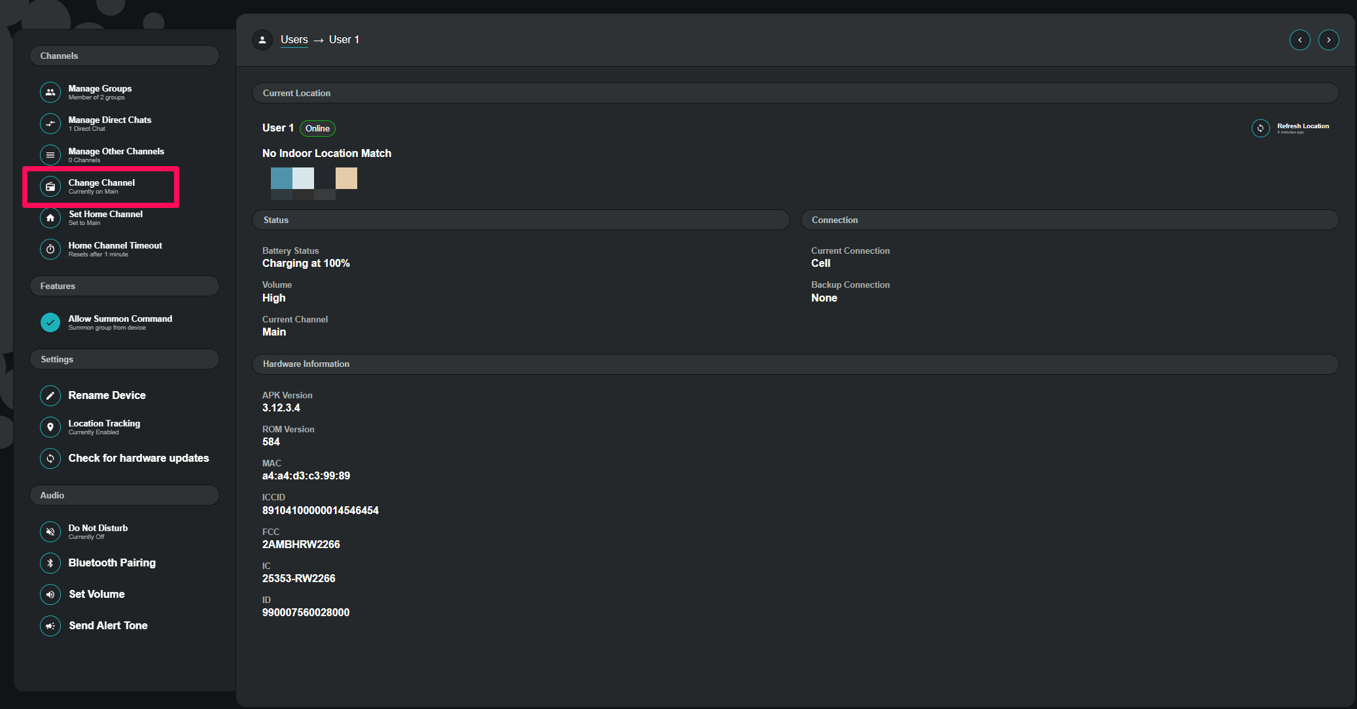Select the Change Channel radio icon

[50, 186]
